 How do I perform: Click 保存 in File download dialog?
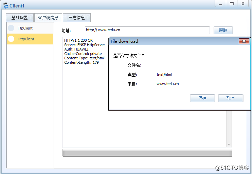point(202,98)
